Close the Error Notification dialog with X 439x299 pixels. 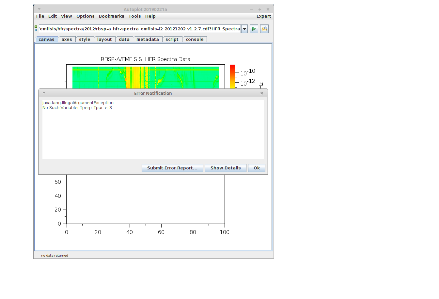click(261, 93)
